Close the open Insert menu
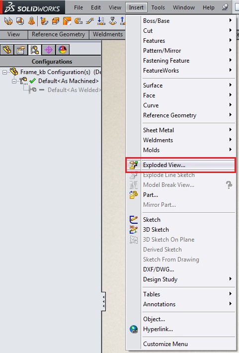Viewport: 239px width, 353px height. [136, 7]
